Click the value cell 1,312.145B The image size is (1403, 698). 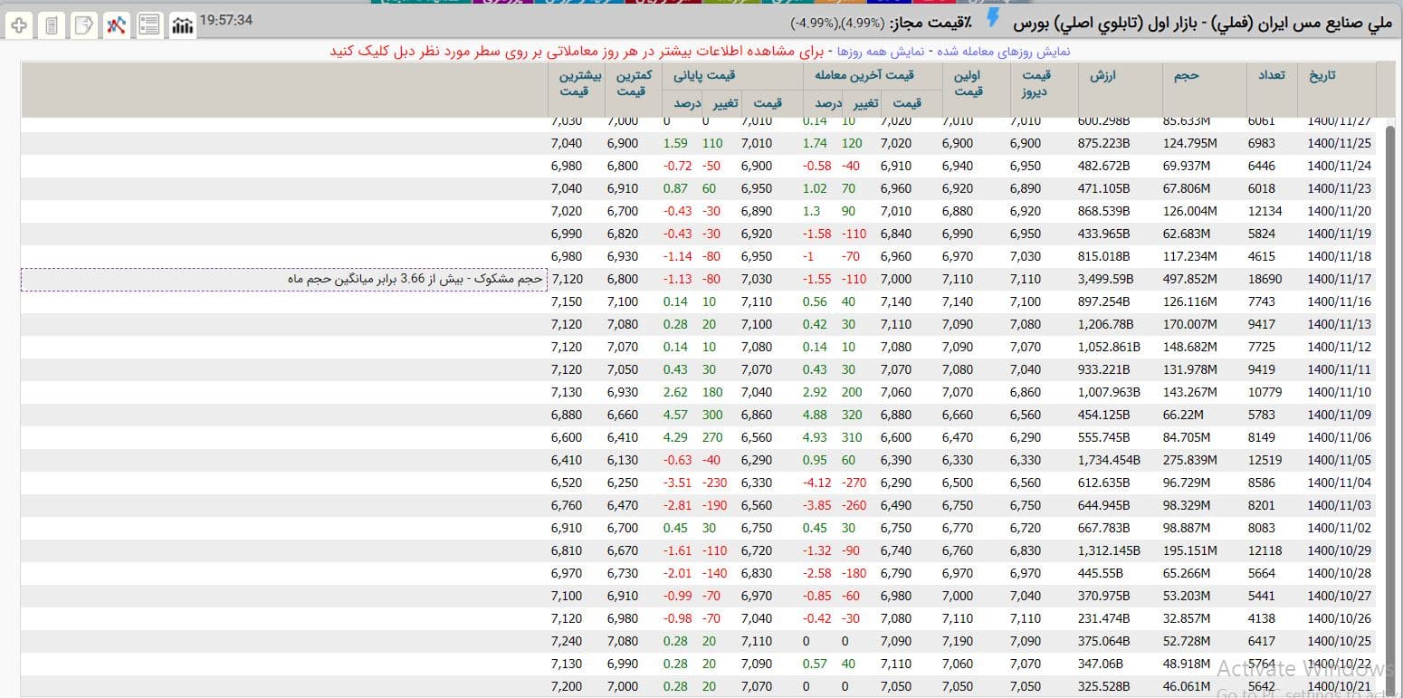click(1109, 550)
